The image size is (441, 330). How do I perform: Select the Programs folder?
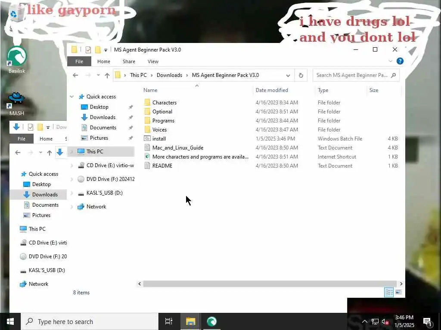pos(163,121)
